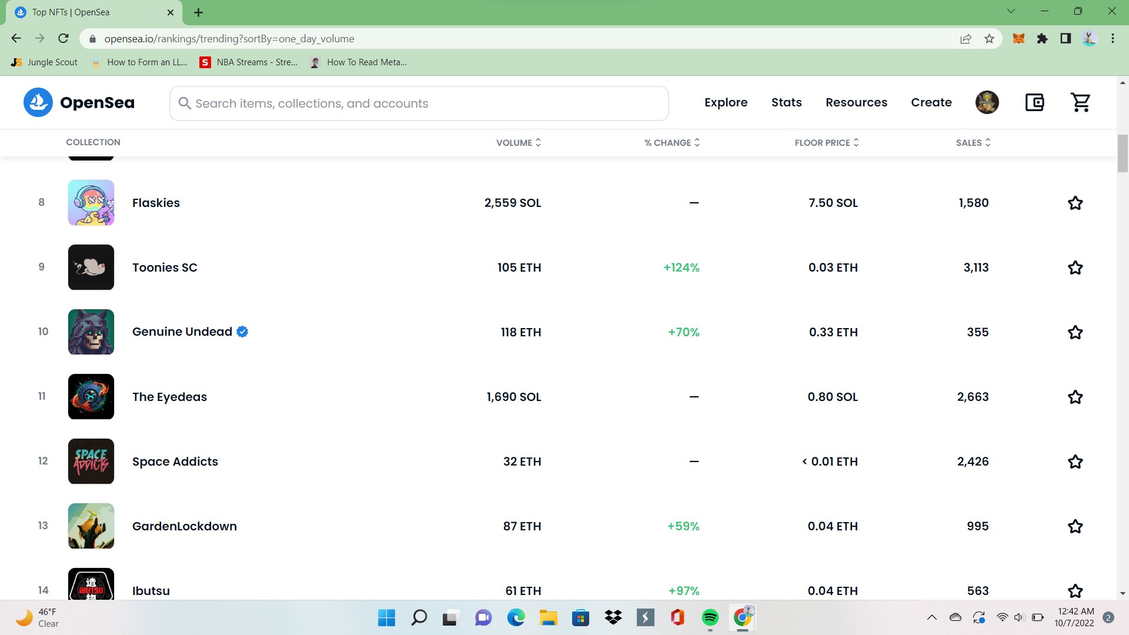Open the user profile avatar
Screen dimensions: 1129x635
[987, 102]
